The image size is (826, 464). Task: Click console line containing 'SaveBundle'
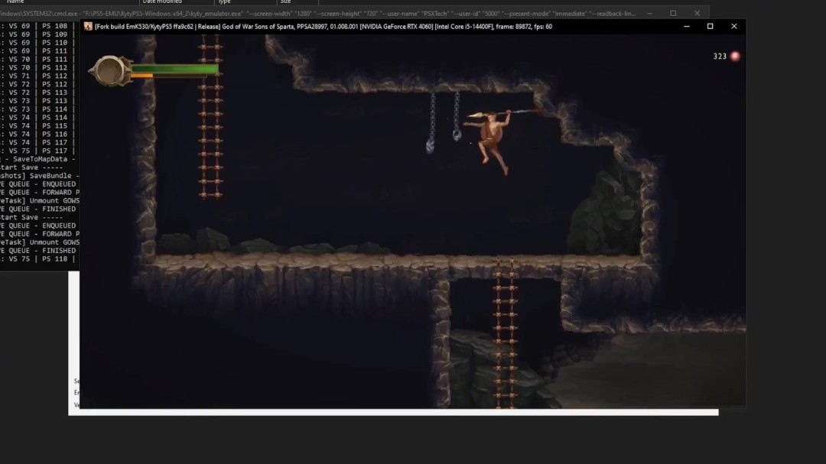pyautogui.click(x=40, y=176)
